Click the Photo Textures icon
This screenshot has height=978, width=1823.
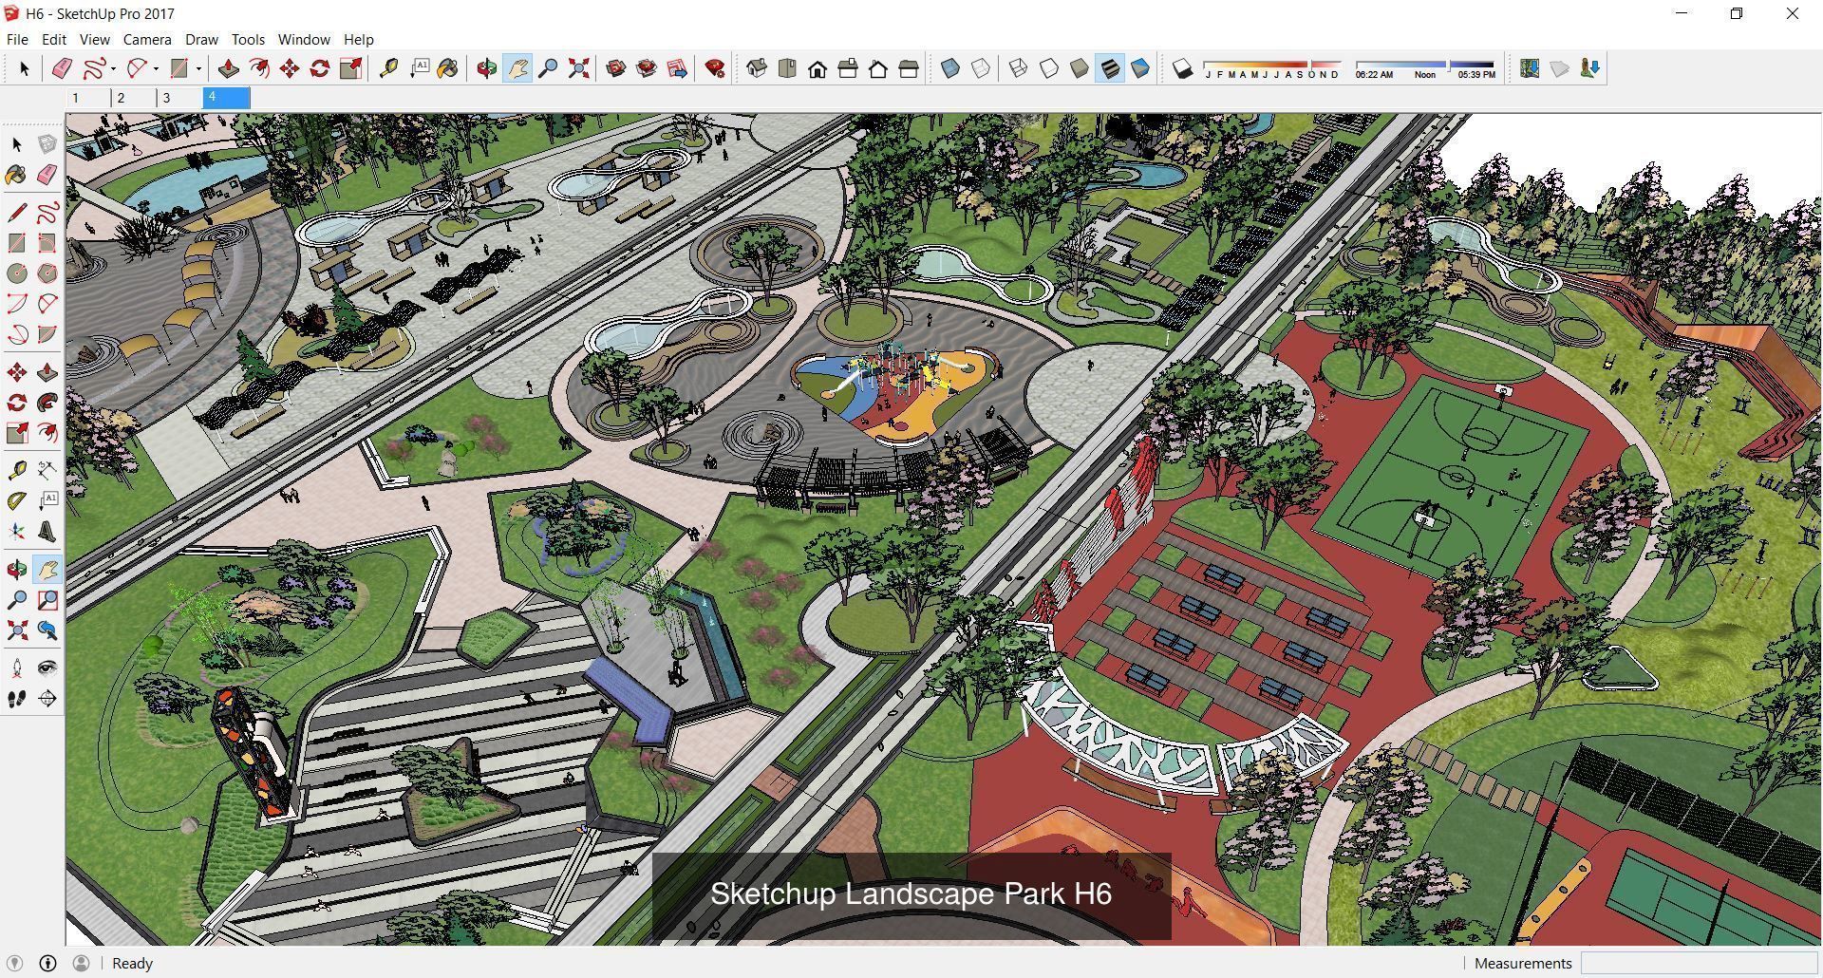pyautogui.click(x=1590, y=68)
